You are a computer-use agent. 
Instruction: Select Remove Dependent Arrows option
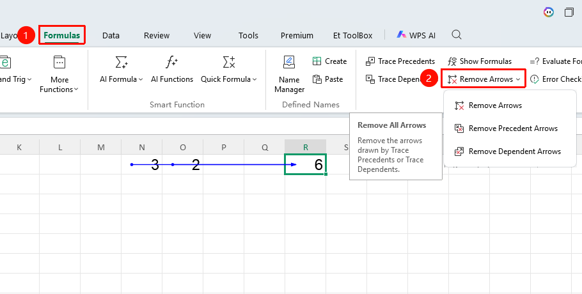(507, 151)
